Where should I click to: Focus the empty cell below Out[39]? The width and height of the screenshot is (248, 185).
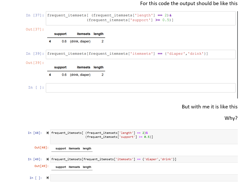(141, 88)
